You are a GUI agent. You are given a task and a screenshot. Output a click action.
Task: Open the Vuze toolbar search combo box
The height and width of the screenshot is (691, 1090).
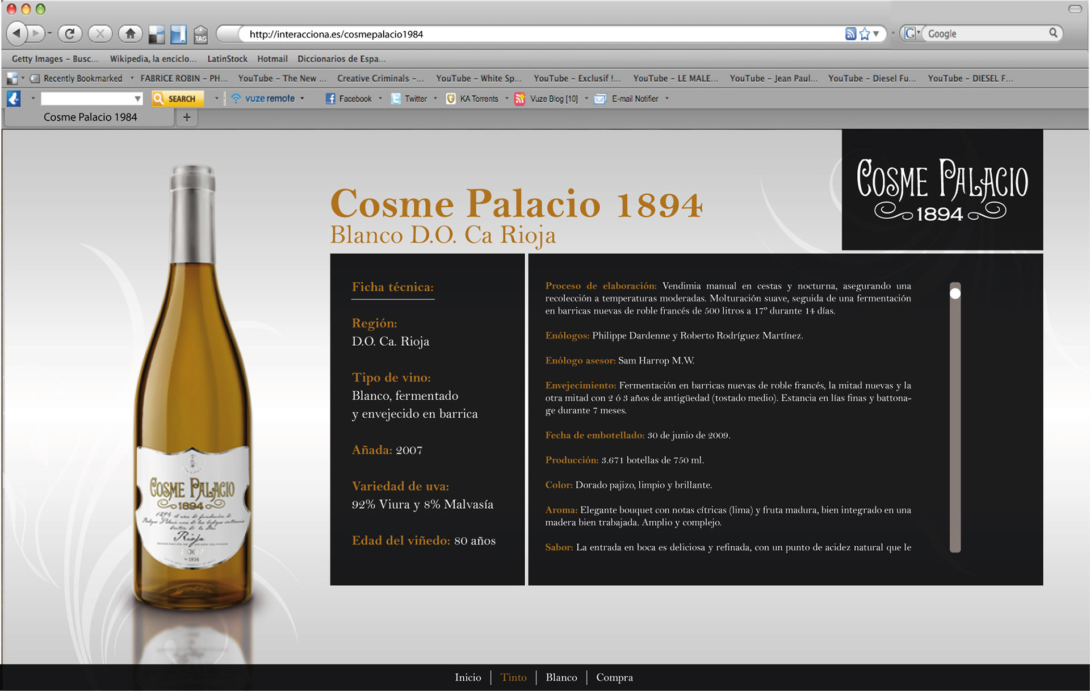[92, 99]
